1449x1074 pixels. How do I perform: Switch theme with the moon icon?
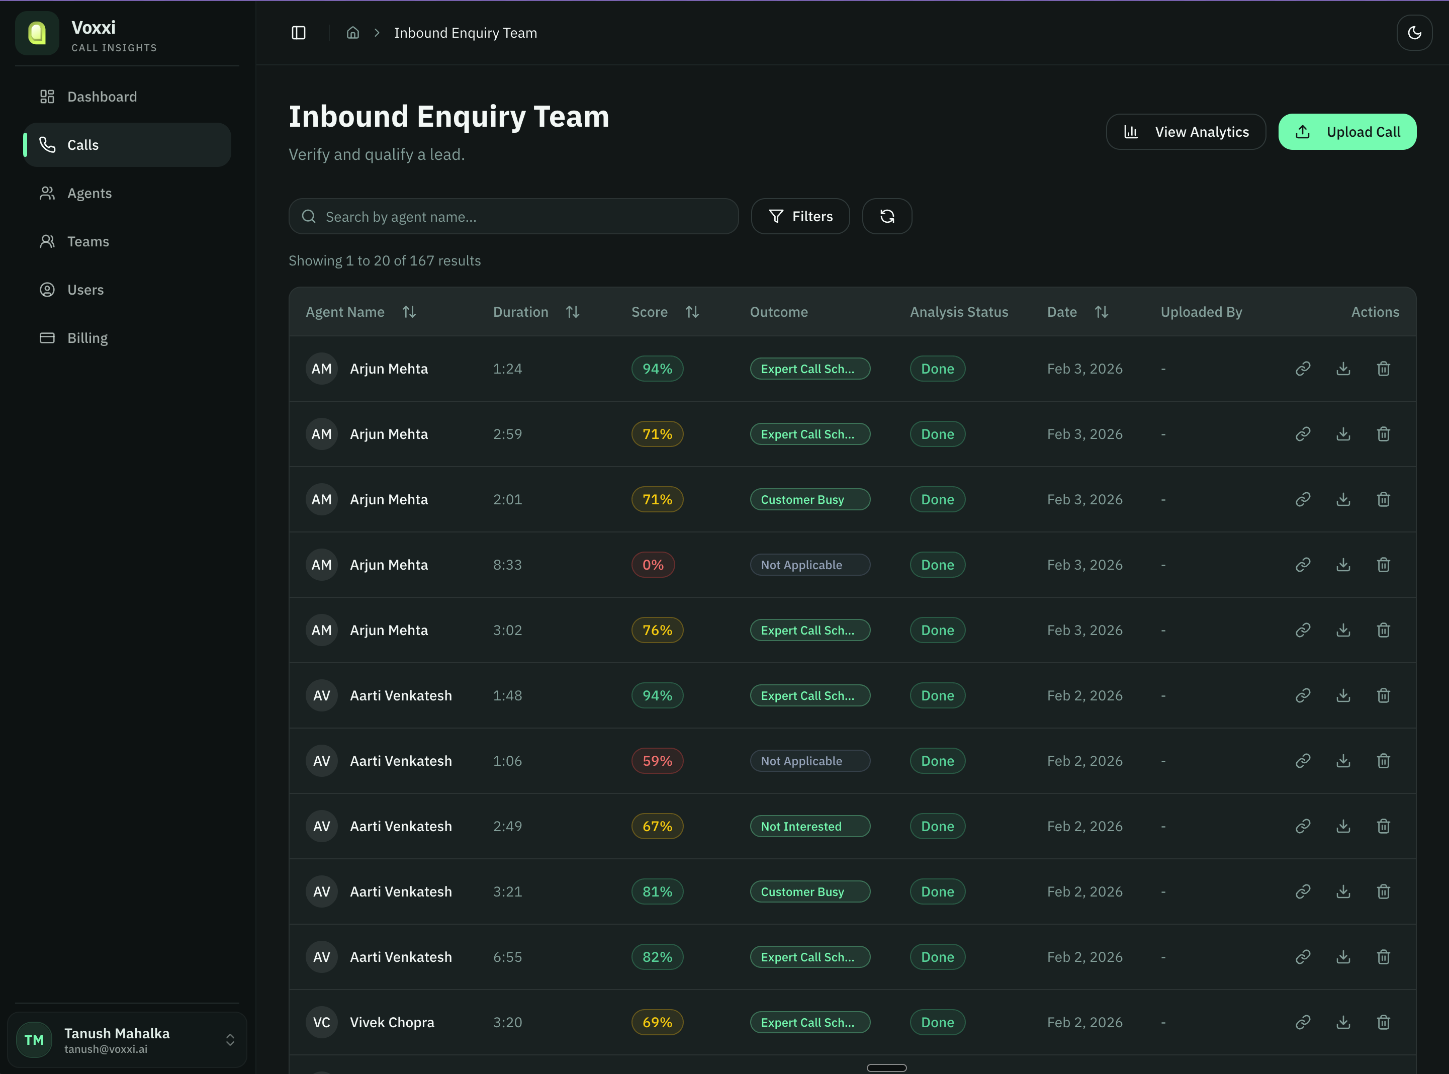1414,33
